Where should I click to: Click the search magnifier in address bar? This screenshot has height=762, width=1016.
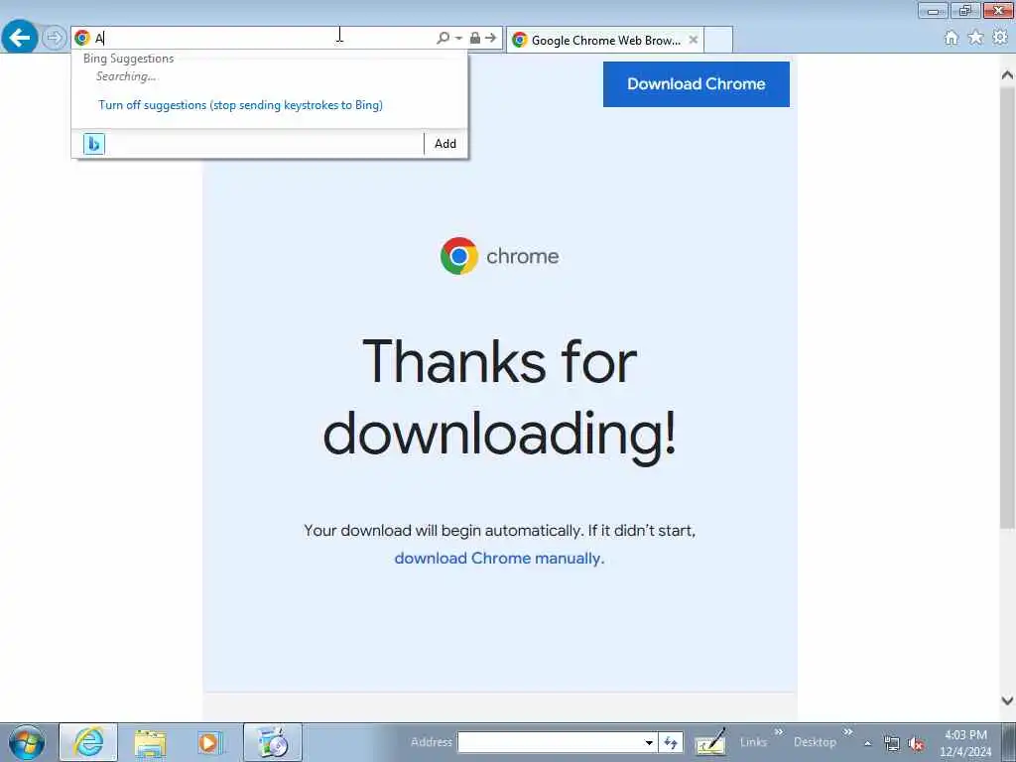pyautogui.click(x=443, y=39)
